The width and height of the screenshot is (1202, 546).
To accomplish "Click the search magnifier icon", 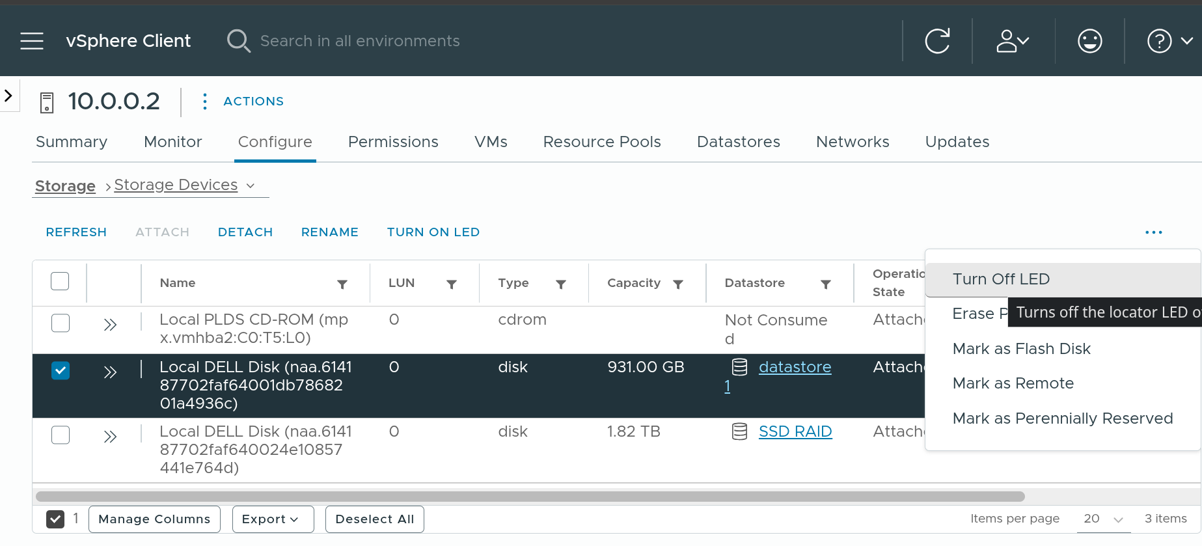I will (x=238, y=41).
